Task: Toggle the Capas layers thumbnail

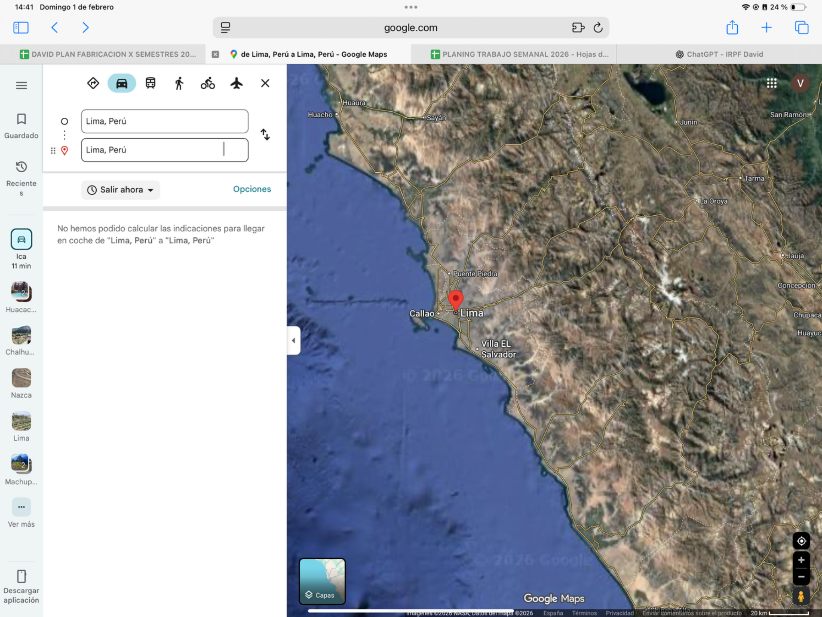Action: [x=322, y=581]
